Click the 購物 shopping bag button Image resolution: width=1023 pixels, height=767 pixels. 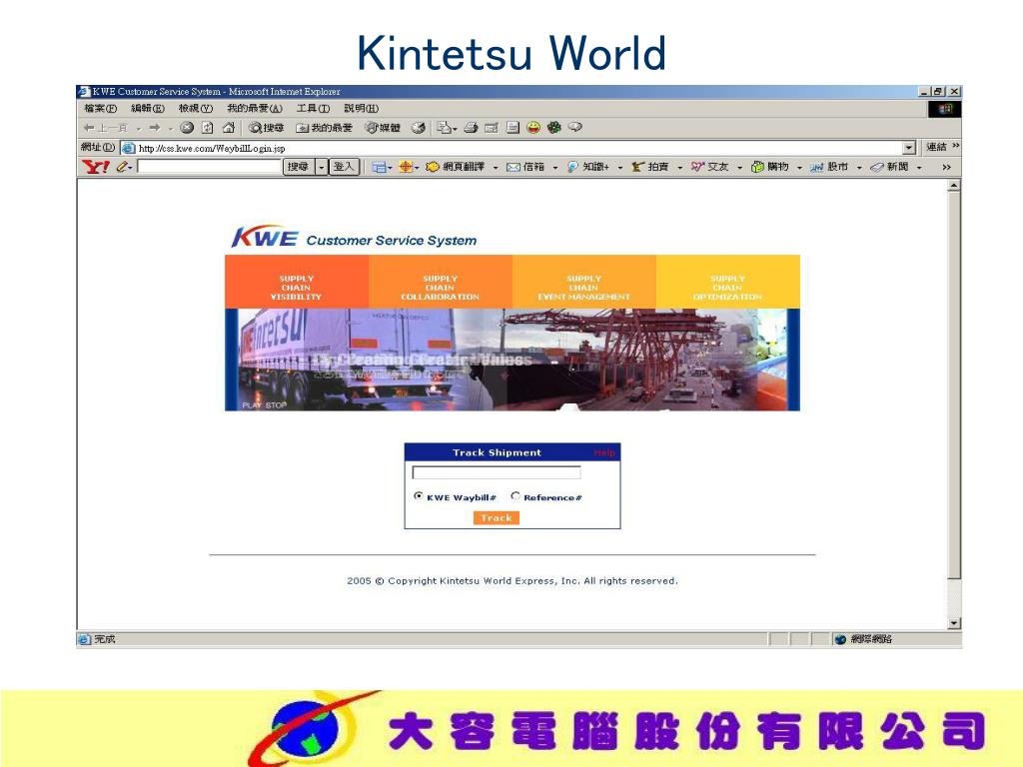coord(770,167)
